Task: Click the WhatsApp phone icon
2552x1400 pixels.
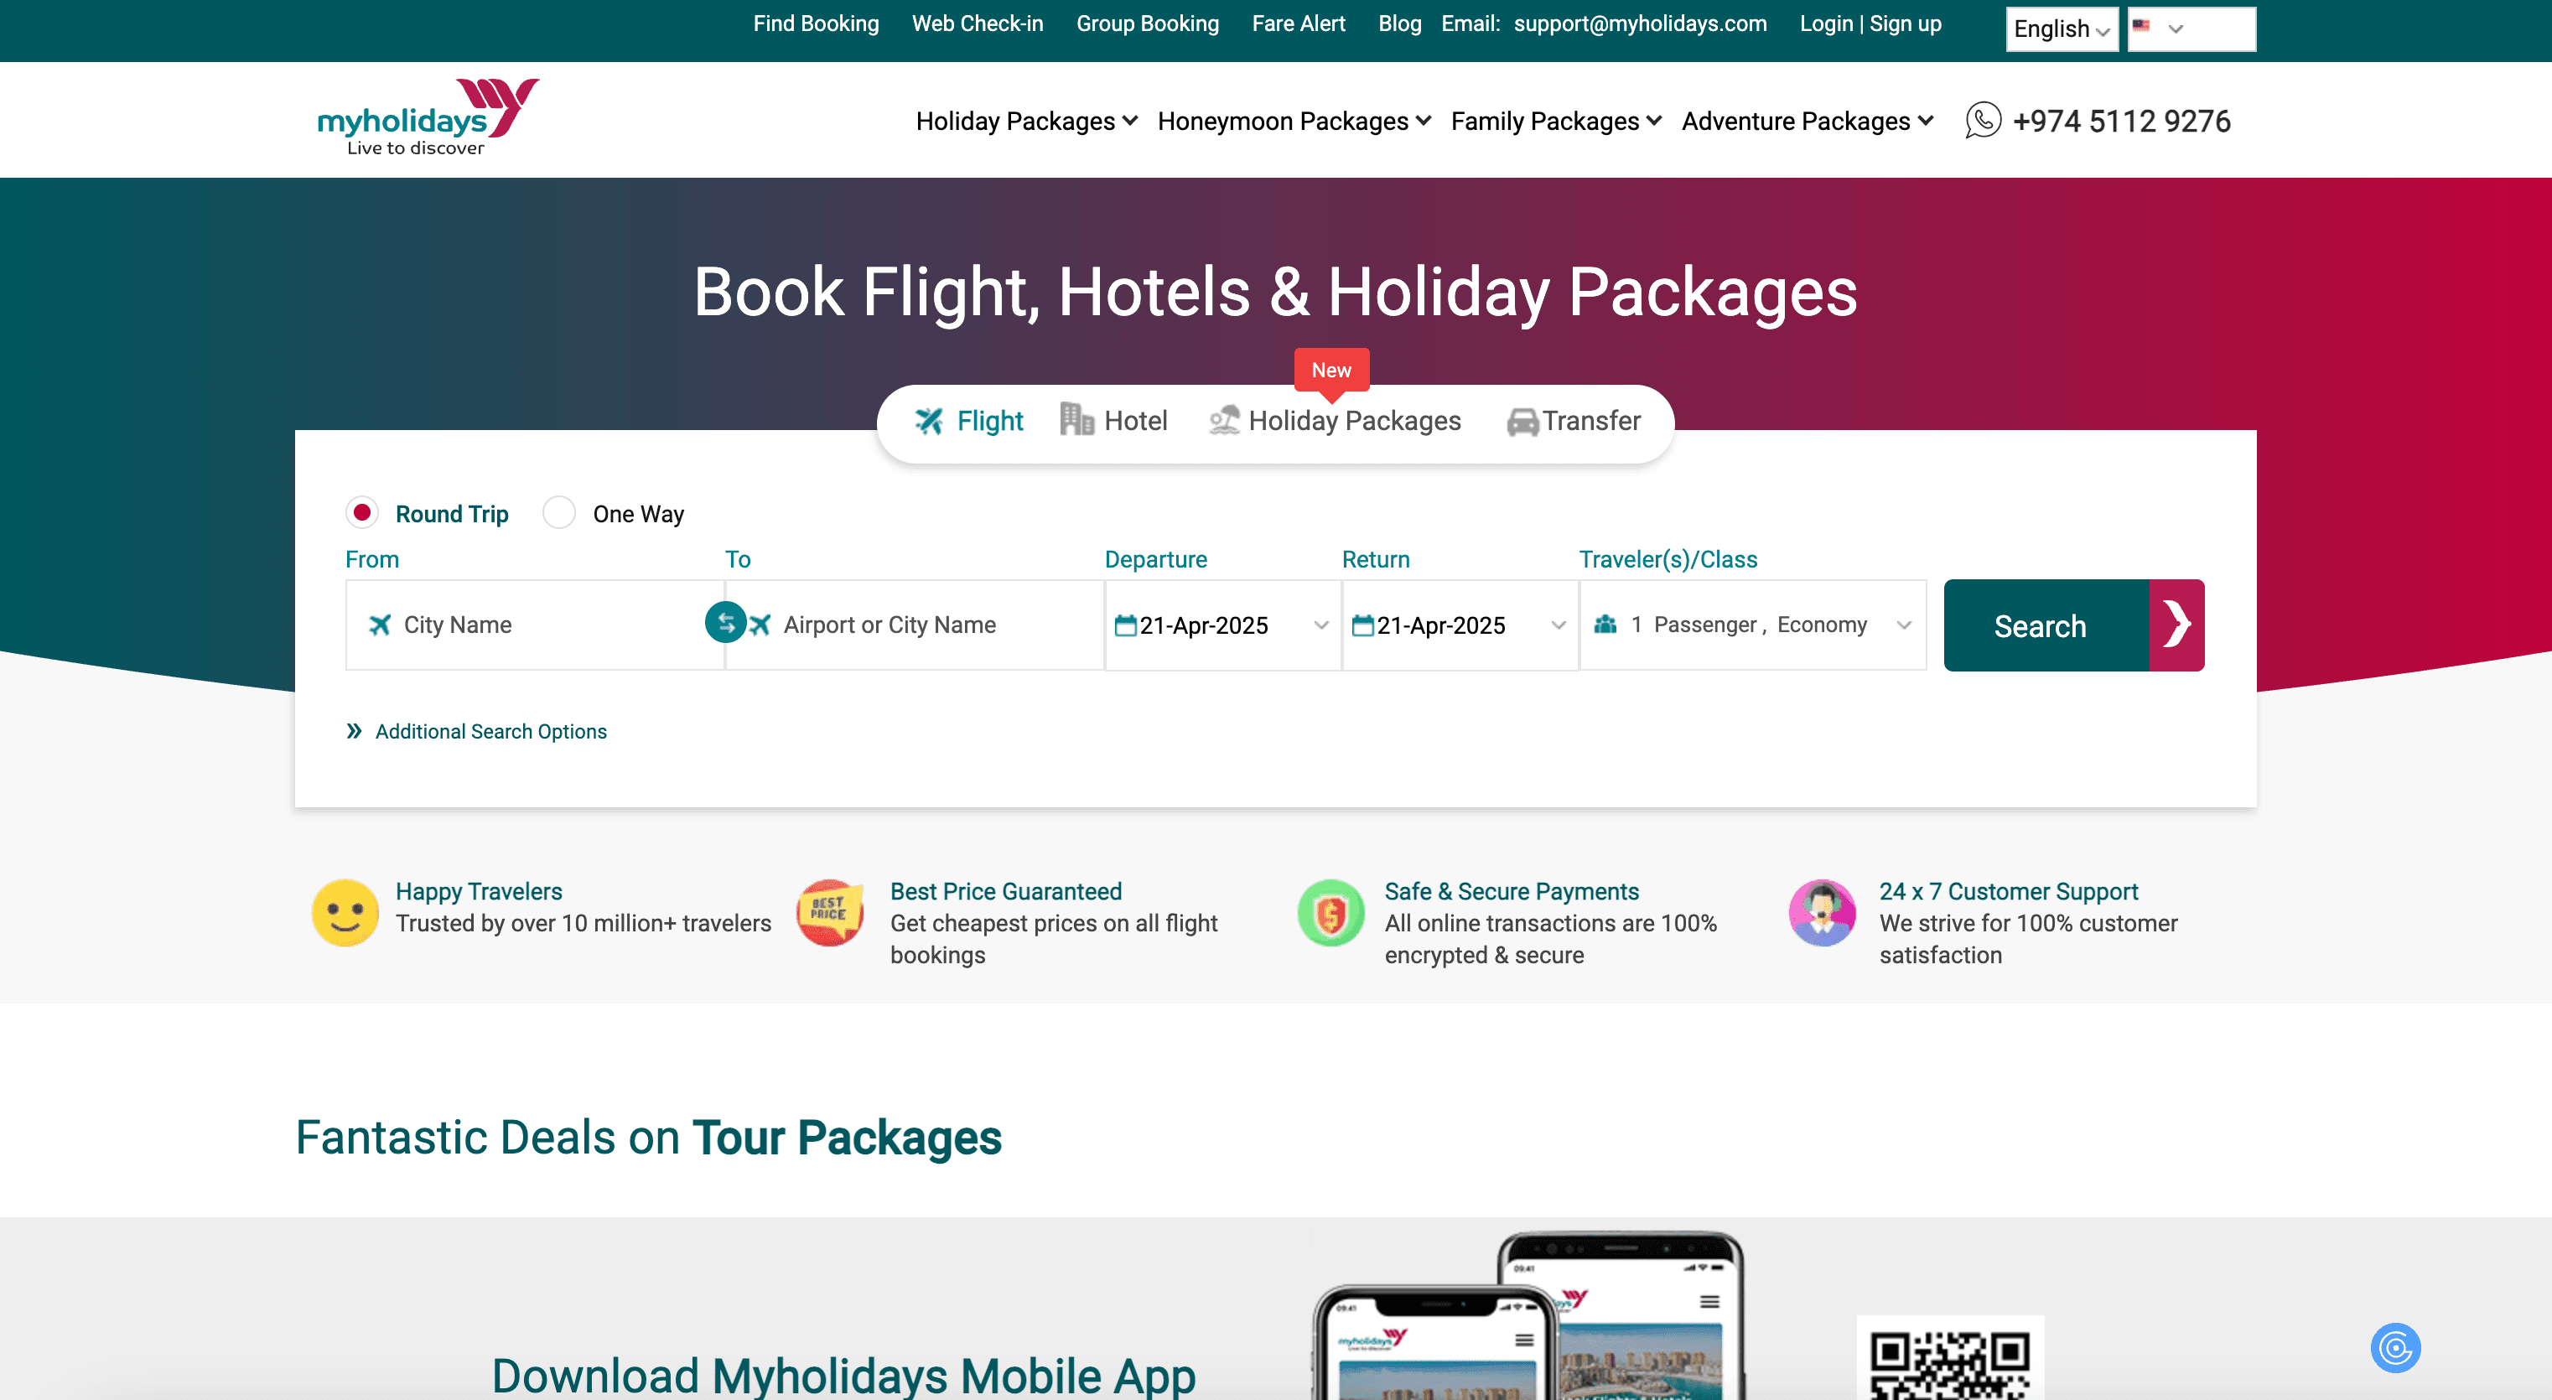Action: 1983,121
